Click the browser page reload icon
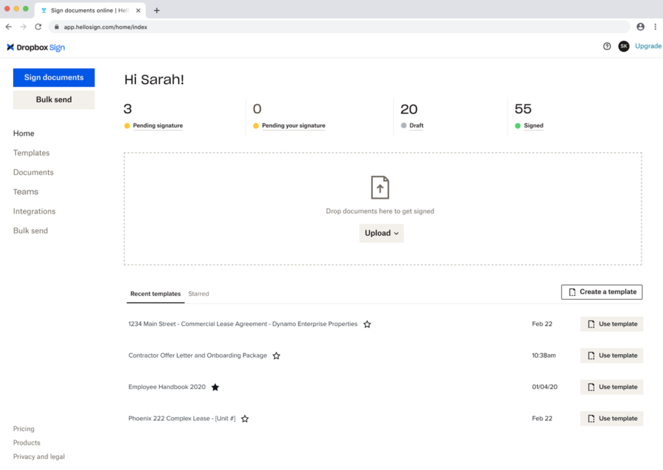This screenshot has width=663, height=470. pyautogui.click(x=38, y=27)
